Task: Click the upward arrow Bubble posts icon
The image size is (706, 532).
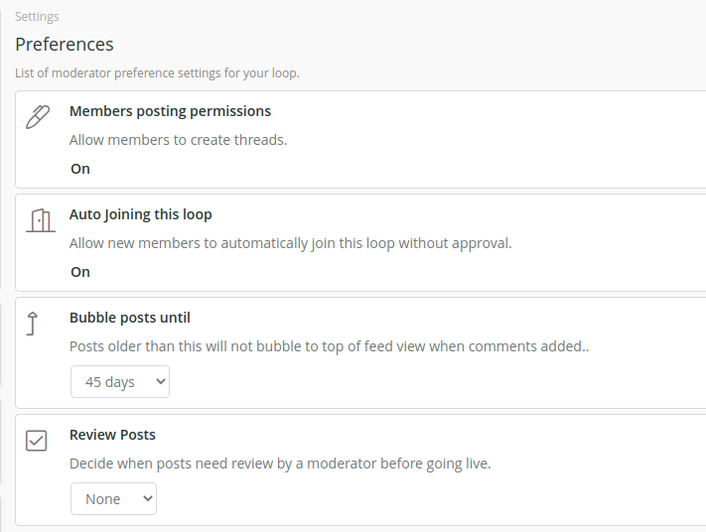Action: pyautogui.click(x=32, y=324)
